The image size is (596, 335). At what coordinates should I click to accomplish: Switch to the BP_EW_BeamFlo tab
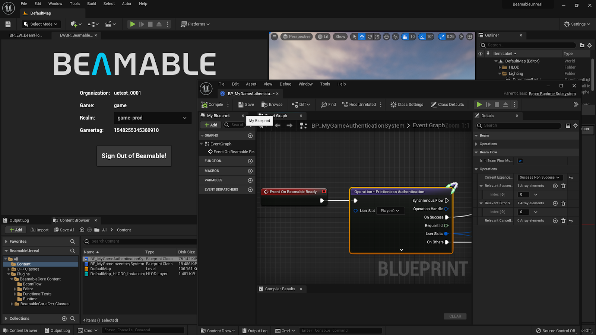[26, 35]
